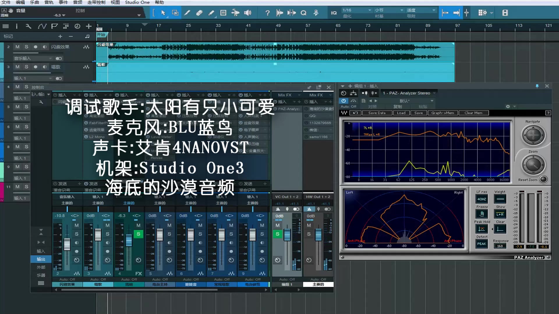
Task: Click Graph->Mem button
Action: 443,113
